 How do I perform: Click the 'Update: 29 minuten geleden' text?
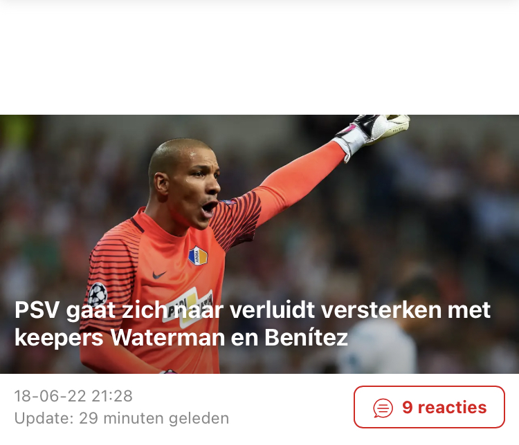point(122,418)
